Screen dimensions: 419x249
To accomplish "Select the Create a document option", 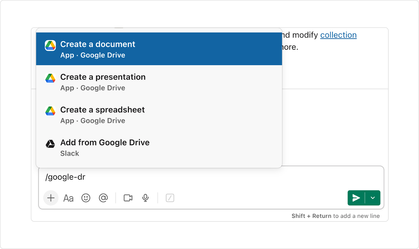I will [x=159, y=49].
